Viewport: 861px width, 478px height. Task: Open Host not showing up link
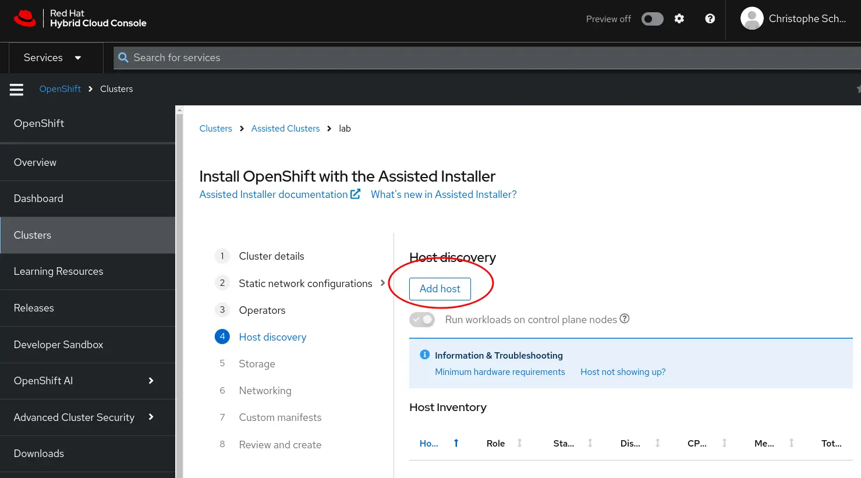coord(623,372)
